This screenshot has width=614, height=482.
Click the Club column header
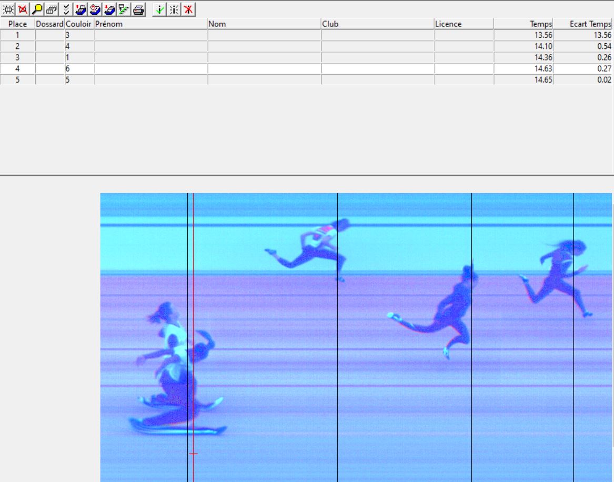(x=378, y=24)
